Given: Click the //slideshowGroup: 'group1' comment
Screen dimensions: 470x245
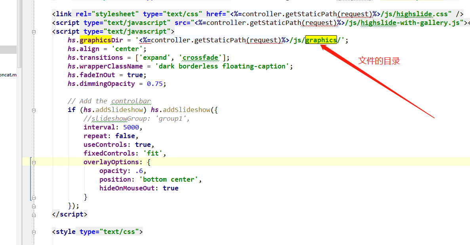Looking at the screenshot, I should coord(137,119).
